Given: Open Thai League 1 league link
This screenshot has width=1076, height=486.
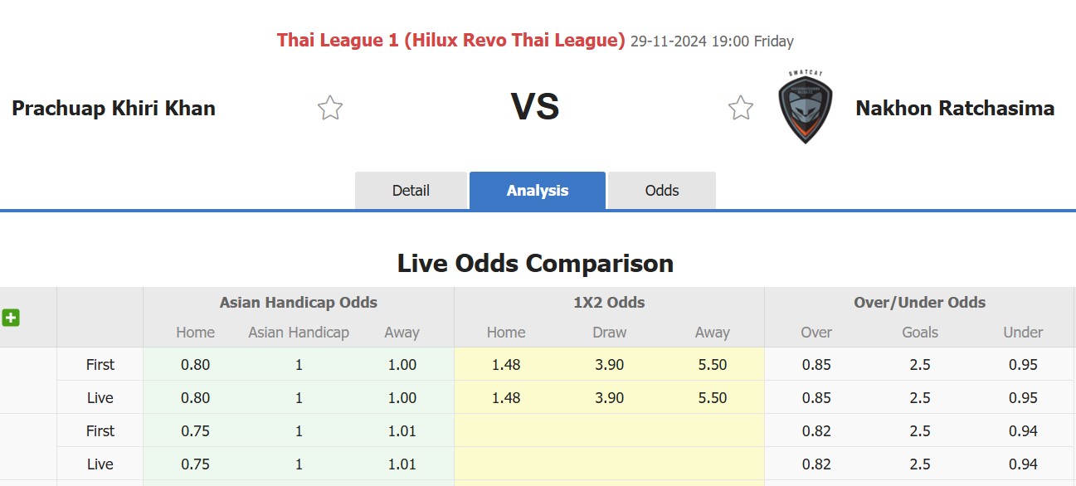Looking at the screenshot, I should [x=450, y=40].
